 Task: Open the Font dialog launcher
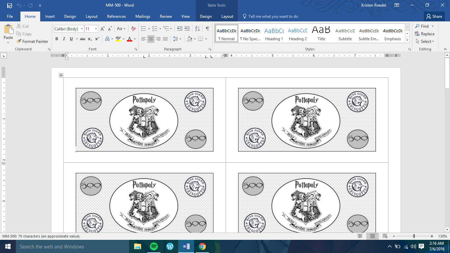tap(136, 49)
